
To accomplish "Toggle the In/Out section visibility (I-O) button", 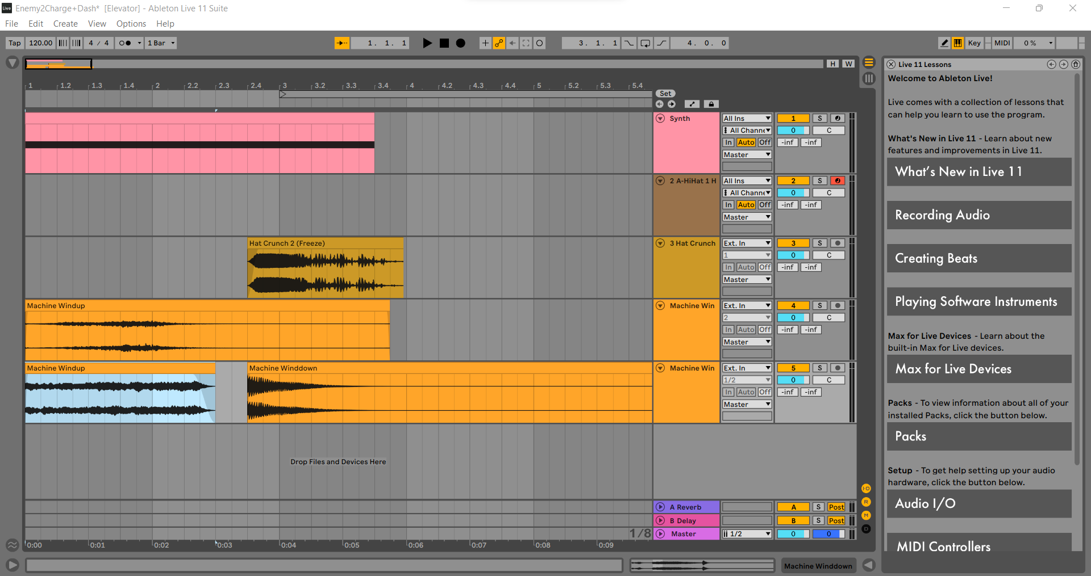I will coord(866,489).
